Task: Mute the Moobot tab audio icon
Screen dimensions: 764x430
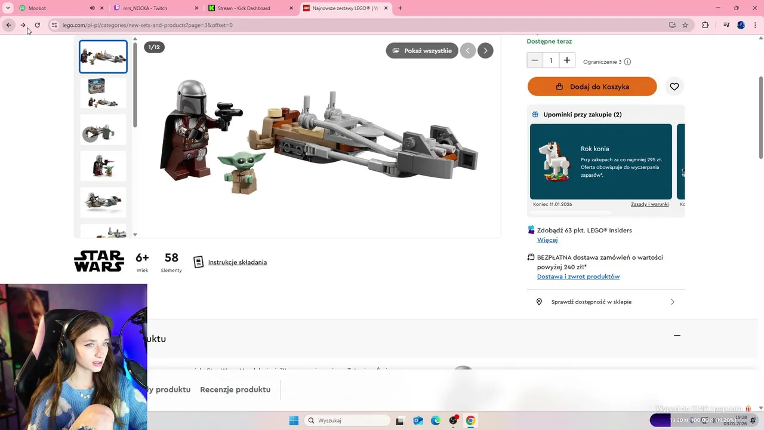Action: (92, 8)
